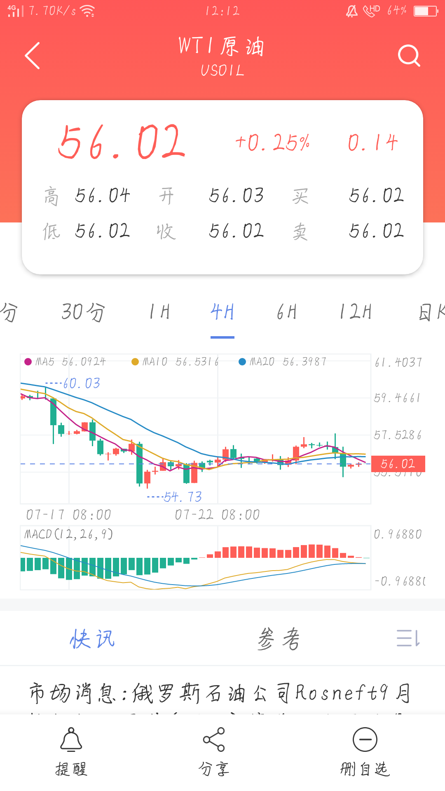Viewport: 445px width, 791px height.
Task: Open the 快讯 news tab
Action: [92, 639]
